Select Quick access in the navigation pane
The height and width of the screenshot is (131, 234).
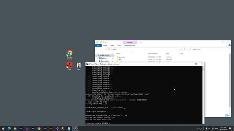104,55
